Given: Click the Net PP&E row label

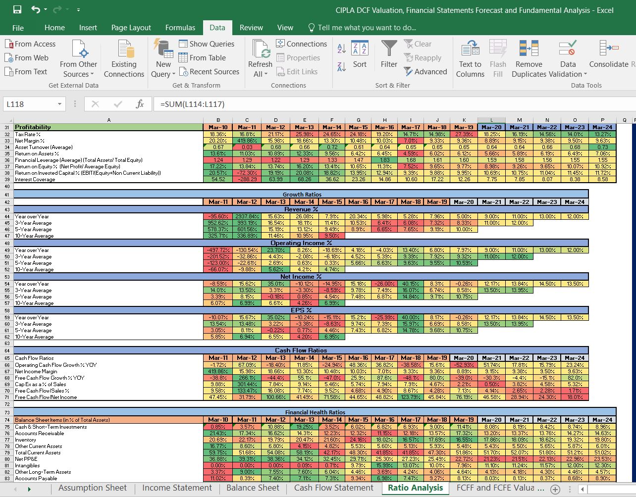Looking at the screenshot, I should 27,459.
